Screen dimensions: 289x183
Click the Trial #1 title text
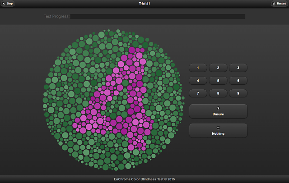coord(144,4)
